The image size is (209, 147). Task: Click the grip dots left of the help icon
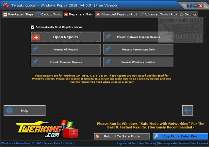[184, 6]
